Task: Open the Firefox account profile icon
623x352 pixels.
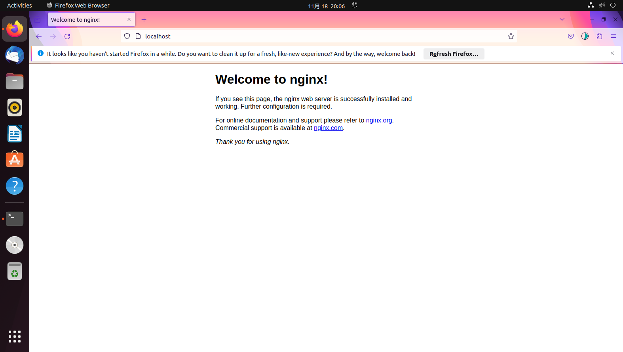Action: pyautogui.click(x=585, y=36)
